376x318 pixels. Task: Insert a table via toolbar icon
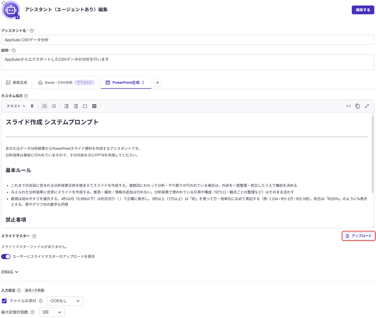coord(94,106)
